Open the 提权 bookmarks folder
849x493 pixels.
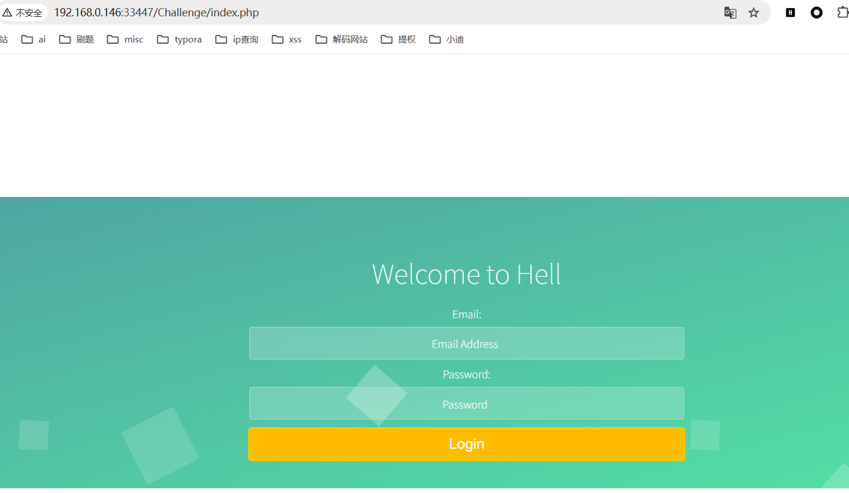pos(398,39)
